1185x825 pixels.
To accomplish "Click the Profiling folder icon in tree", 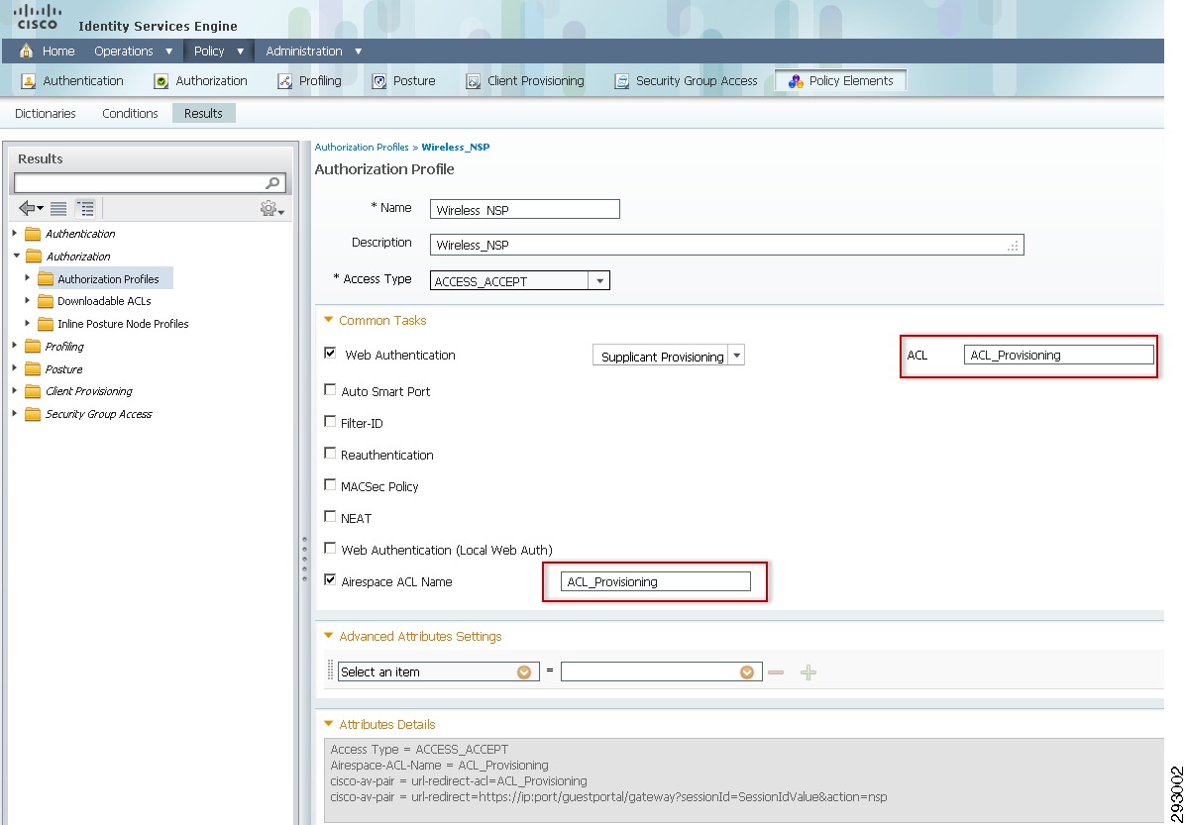I will pyautogui.click(x=33, y=347).
